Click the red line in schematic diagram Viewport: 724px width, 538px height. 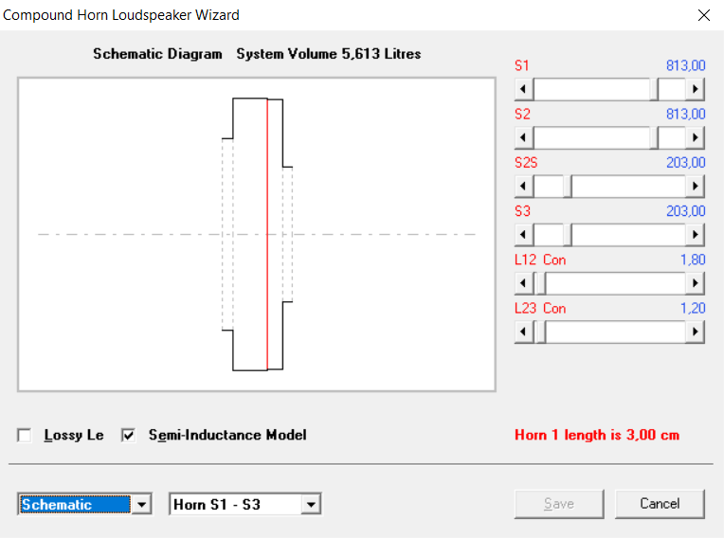267,234
